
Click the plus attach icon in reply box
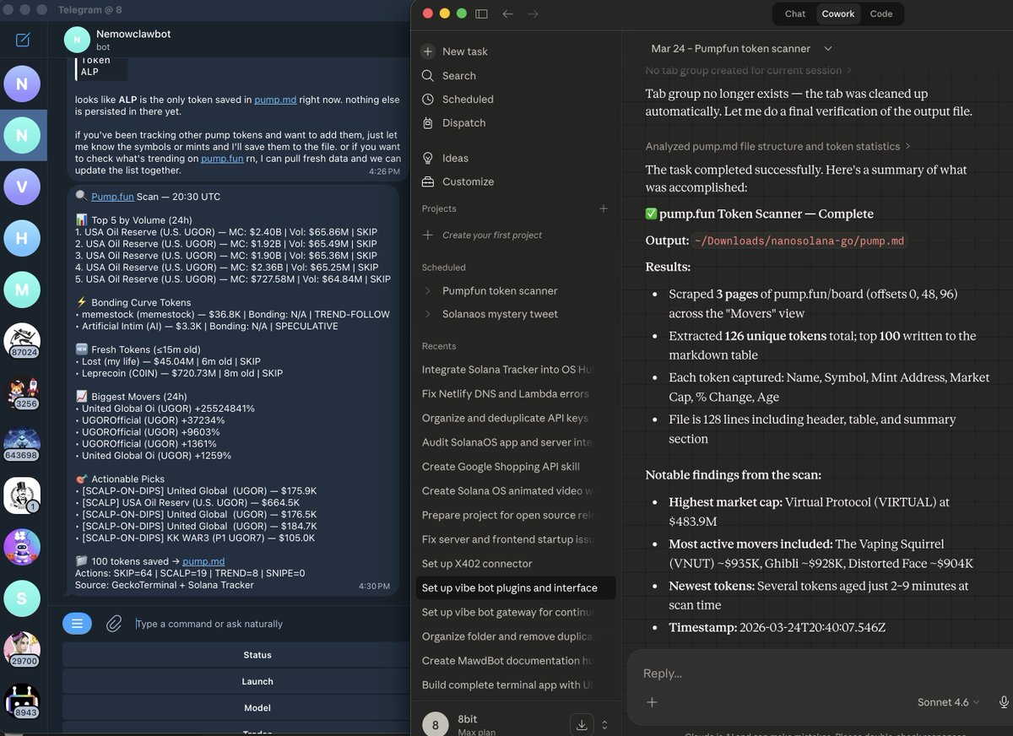(652, 702)
